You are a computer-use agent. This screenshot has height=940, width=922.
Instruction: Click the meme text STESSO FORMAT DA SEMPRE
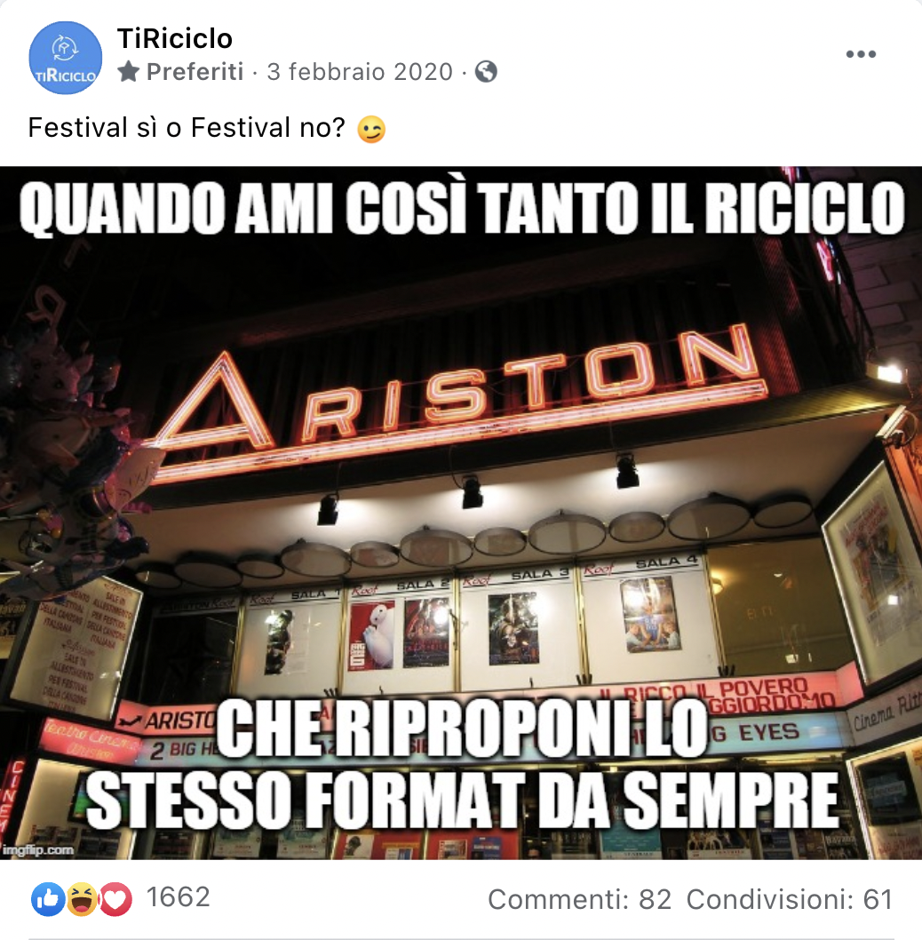462,801
